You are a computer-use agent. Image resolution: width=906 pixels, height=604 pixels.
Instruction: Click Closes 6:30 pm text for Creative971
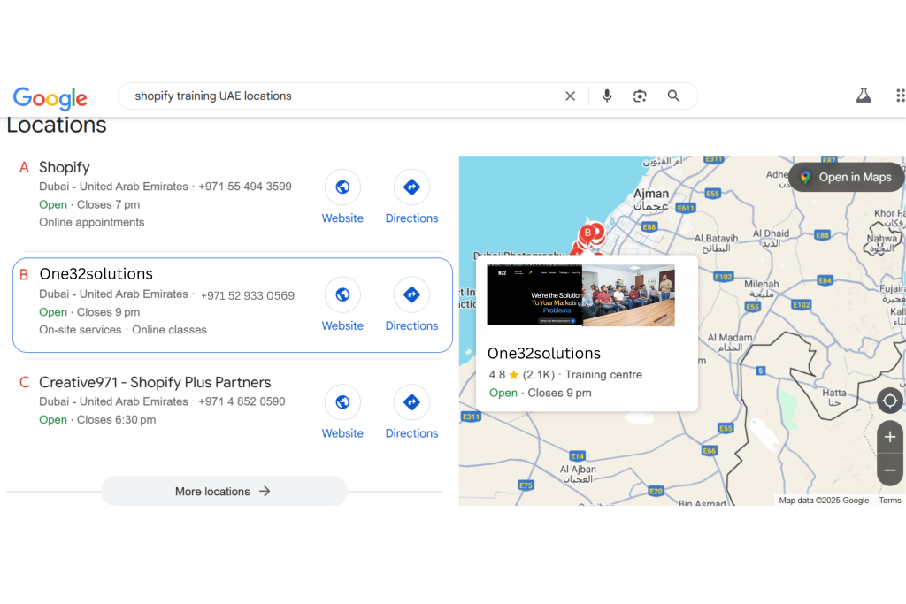116,420
